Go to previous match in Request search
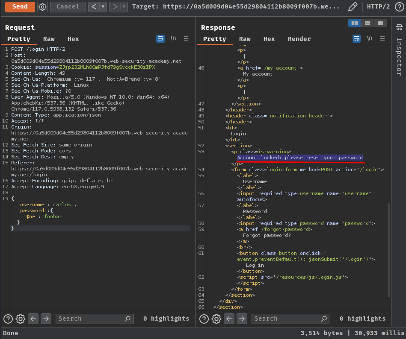 (33, 319)
